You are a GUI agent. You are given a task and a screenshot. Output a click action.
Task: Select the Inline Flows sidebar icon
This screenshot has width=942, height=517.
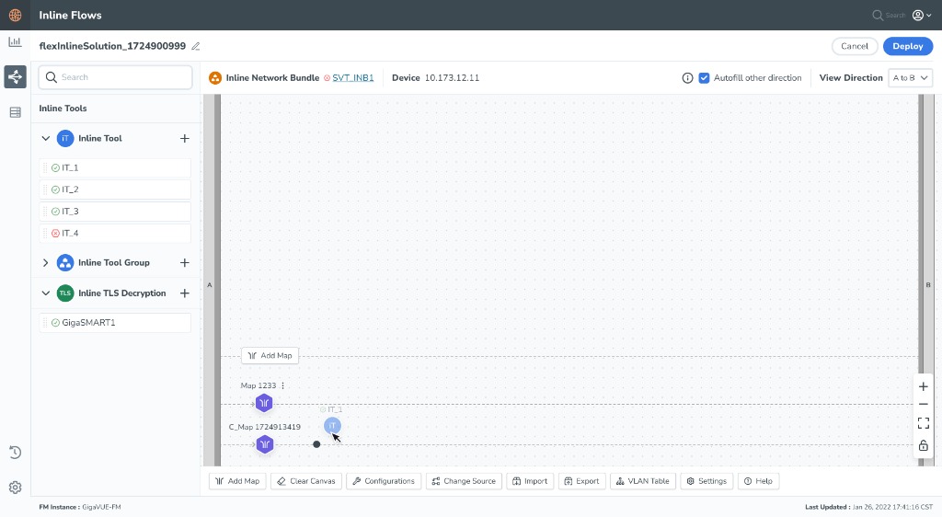click(15, 77)
